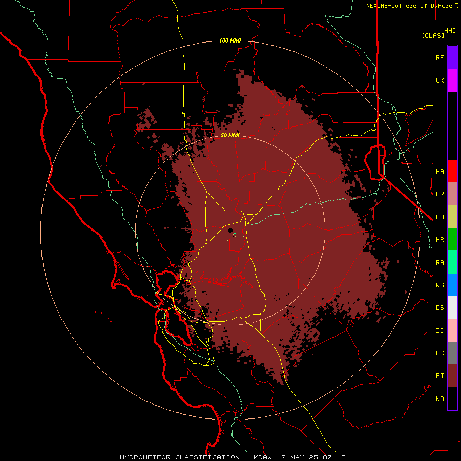Screen dimensions: 461x461
Task: Click the ND black legend swatch
Action: click(x=452, y=399)
